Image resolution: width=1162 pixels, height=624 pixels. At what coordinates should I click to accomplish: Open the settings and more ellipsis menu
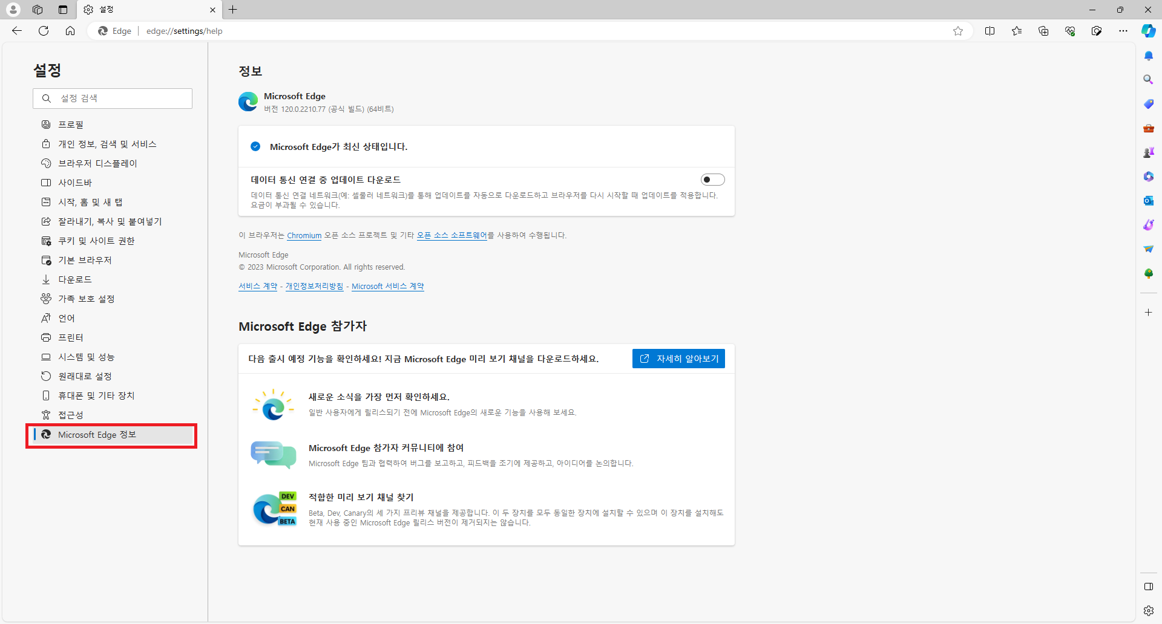tap(1123, 31)
